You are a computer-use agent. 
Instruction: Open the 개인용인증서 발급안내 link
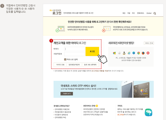click(x=63, y=112)
